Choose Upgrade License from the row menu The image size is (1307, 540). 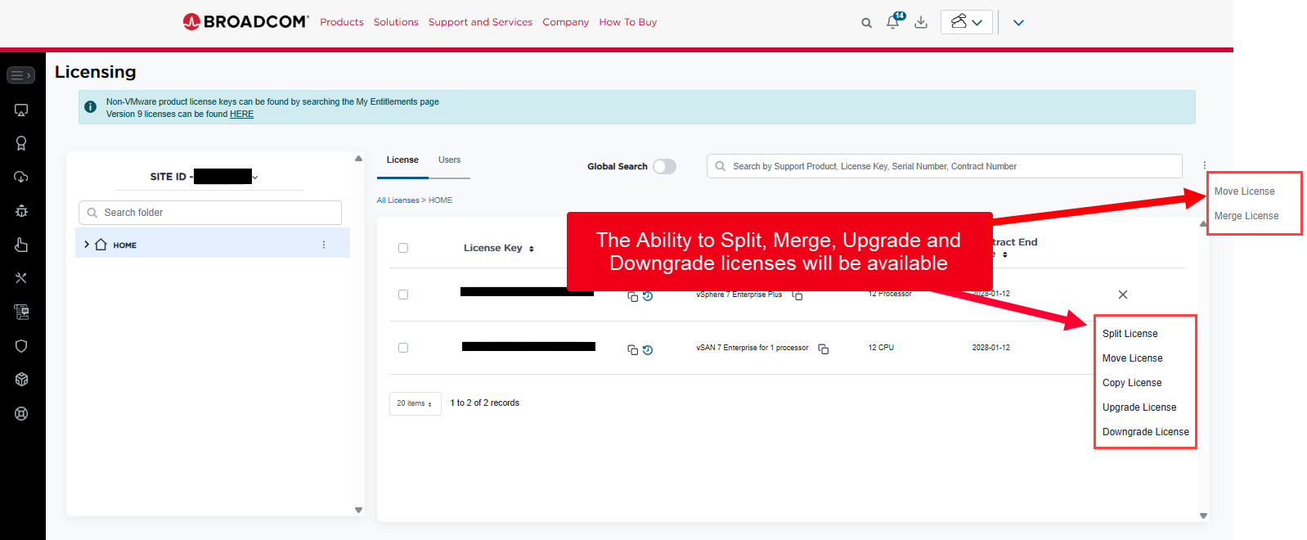(1139, 407)
